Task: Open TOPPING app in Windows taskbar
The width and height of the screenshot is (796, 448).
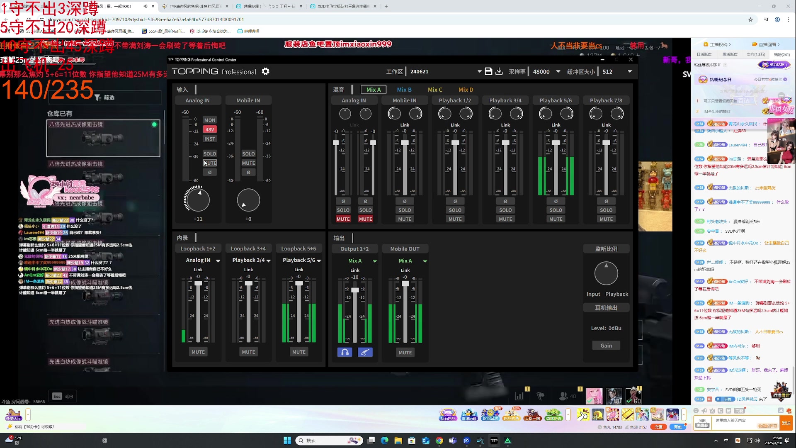Action: coord(494,441)
